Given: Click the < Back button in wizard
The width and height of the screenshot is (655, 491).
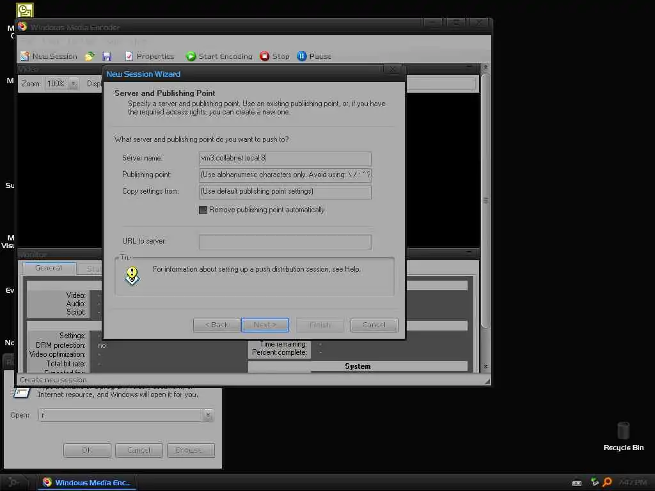Looking at the screenshot, I should [217, 325].
